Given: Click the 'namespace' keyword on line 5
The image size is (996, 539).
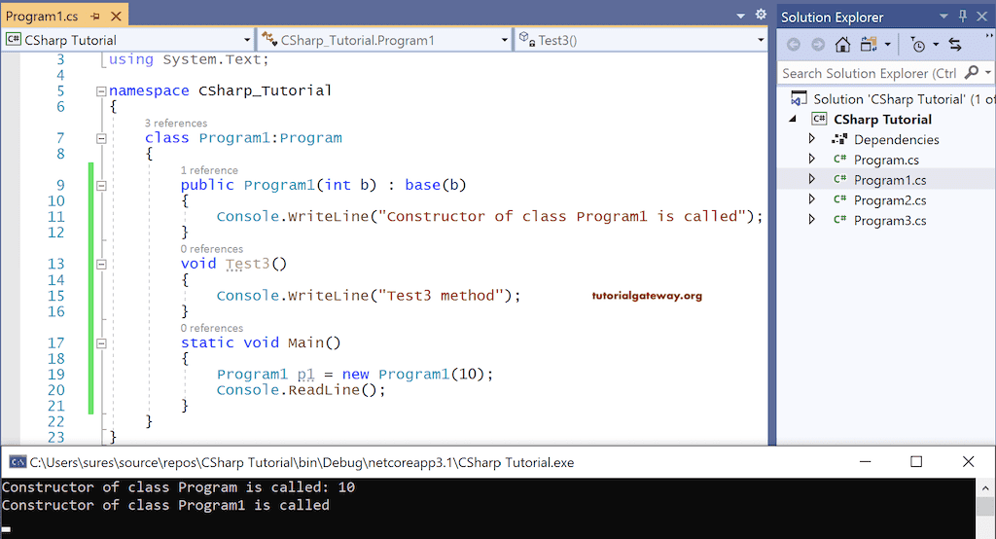Looking at the screenshot, I should coord(149,90).
